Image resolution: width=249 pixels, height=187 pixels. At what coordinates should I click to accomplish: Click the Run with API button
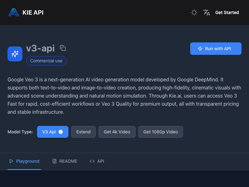pyautogui.click(x=216, y=49)
